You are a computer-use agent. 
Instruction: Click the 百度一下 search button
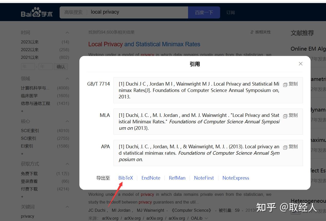click(204, 12)
